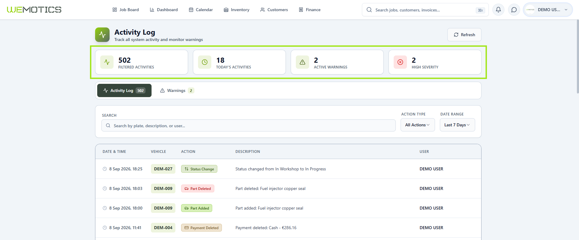579x240 pixels.
Task: Click the DEM-004 vehicle plate
Action: (163, 228)
